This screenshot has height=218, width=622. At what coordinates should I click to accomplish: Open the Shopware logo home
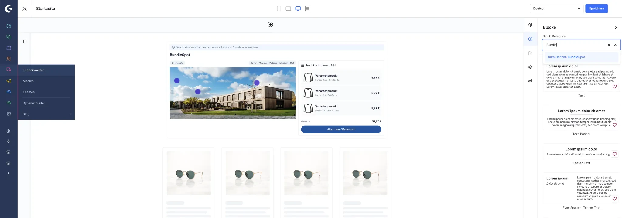point(9,9)
